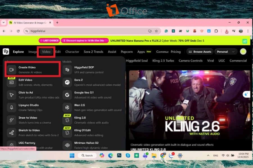Open the UGC Factory icon

pos(12,145)
